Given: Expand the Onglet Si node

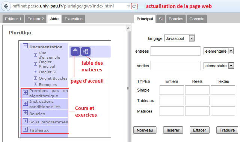Looking at the screenshot, I should pyautogui.click(x=35, y=72).
